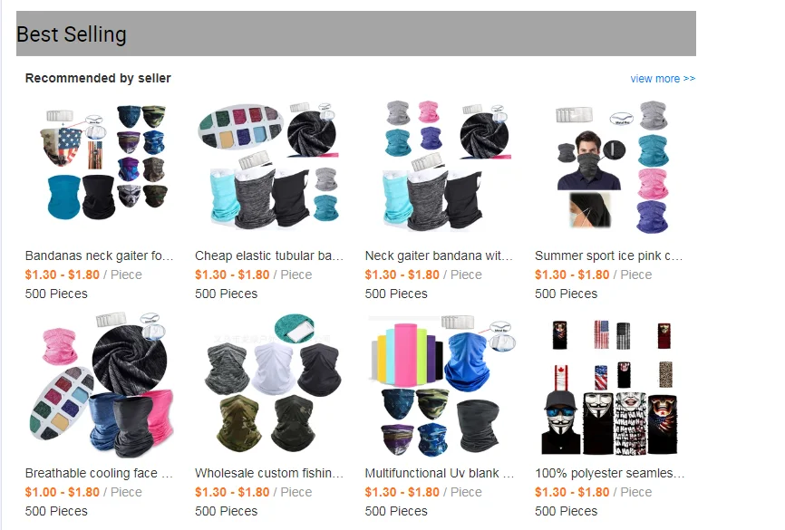785x530 pixels.
Task: Open 'Breathable cooling face ...' product title
Action: coord(99,474)
